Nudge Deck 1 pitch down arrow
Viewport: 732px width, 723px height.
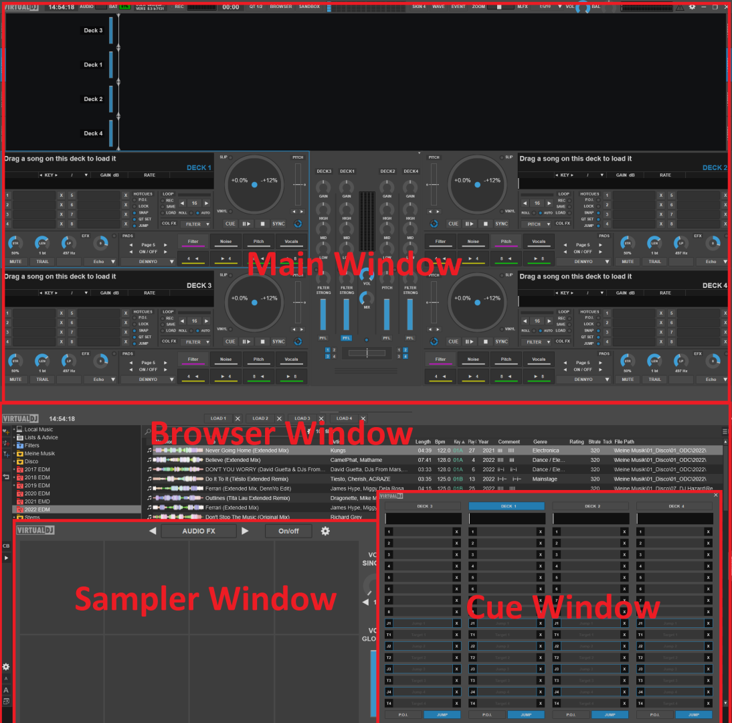click(x=294, y=212)
